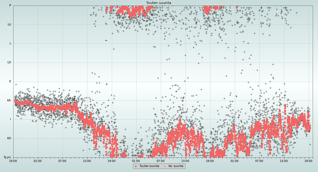Click the leftmost 19:00 time label
This screenshot has width=318, height=172.
click(13, 161)
